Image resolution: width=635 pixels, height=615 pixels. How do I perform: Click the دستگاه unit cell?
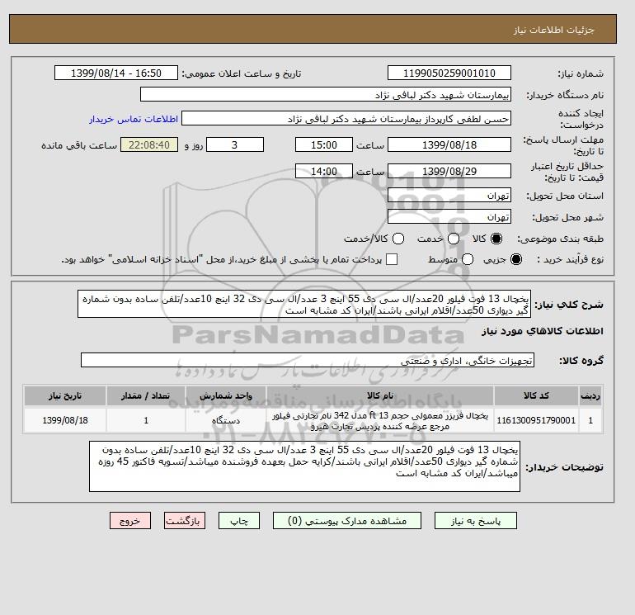tap(226, 420)
